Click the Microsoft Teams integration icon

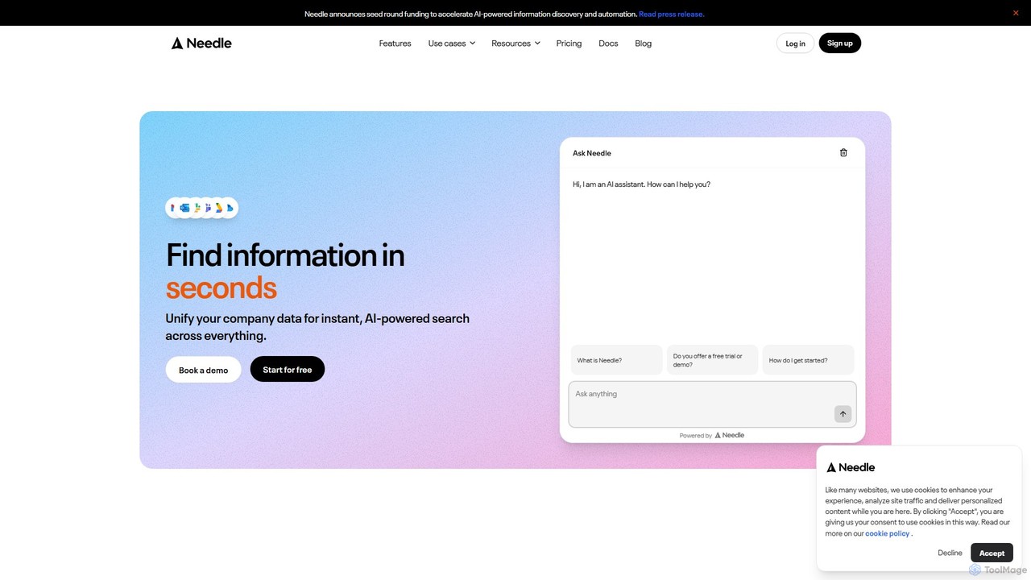[x=208, y=208]
